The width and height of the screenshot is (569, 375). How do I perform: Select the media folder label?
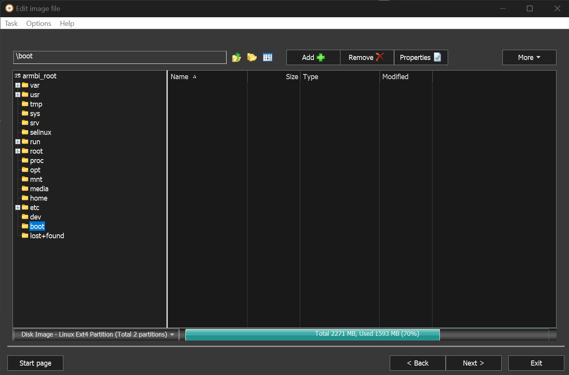[x=39, y=188]
